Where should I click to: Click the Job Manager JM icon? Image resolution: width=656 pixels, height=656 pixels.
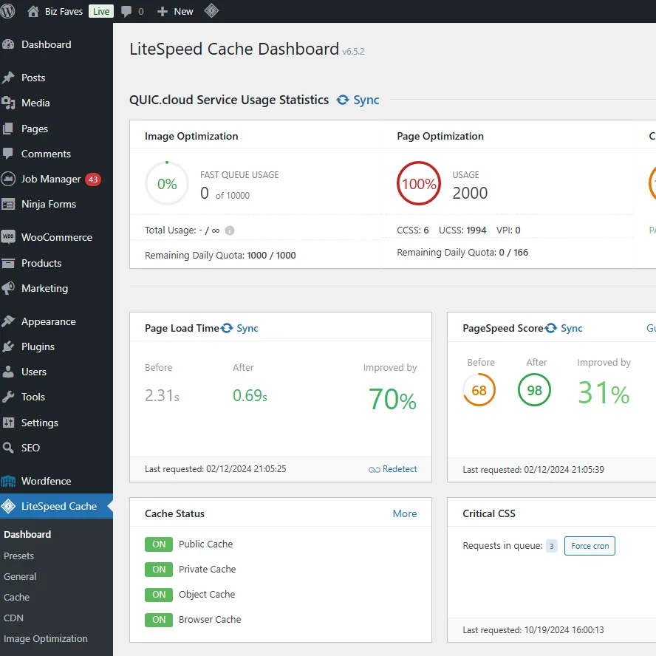tap(8, 179)
